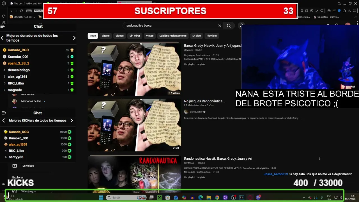Click the clow ney channel name
This screenshot has width=359, height=202.
pyautogui.click(x=188, y=50)
